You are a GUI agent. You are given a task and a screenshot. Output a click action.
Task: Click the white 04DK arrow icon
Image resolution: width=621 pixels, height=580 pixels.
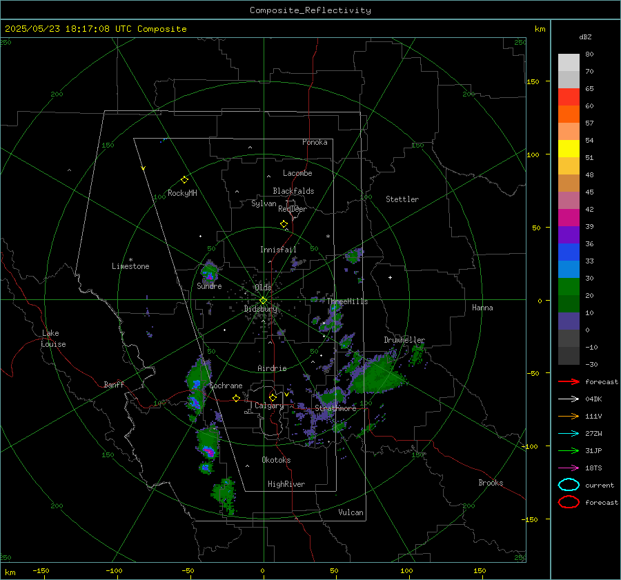[569, 399]
